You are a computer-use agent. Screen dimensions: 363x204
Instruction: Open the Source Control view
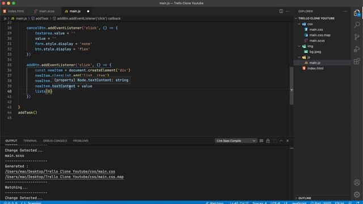click(x=357, y=37)
